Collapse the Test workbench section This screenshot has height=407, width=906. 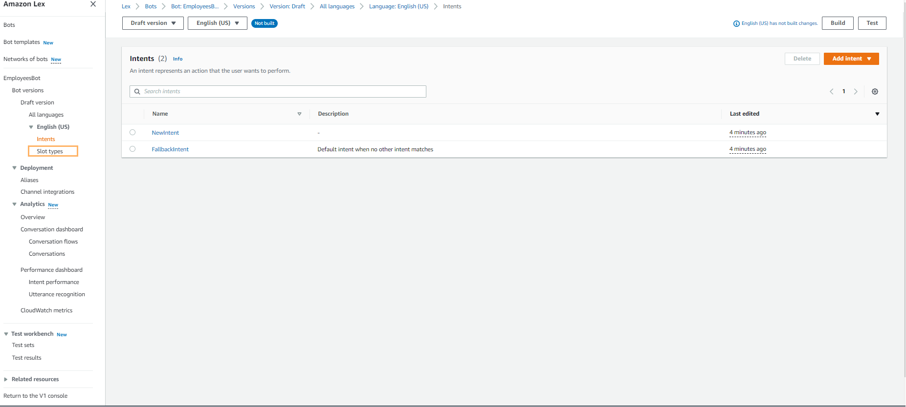[x=6, y=334]
